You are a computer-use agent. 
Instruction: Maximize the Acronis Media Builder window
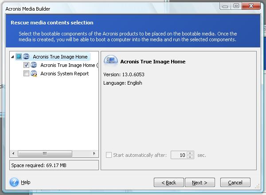click(x=236, y=6)
